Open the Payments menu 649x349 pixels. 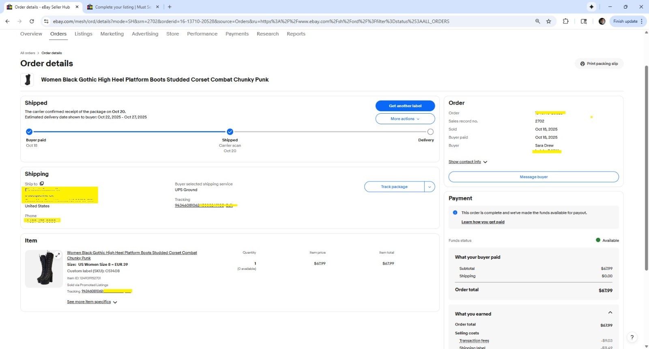click(237, 34)
